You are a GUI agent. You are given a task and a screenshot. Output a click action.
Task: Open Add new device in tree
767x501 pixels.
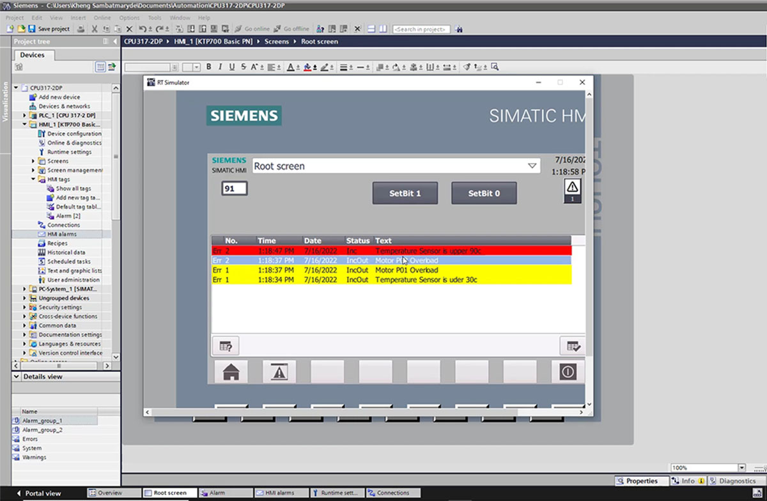tap(59, 97)
